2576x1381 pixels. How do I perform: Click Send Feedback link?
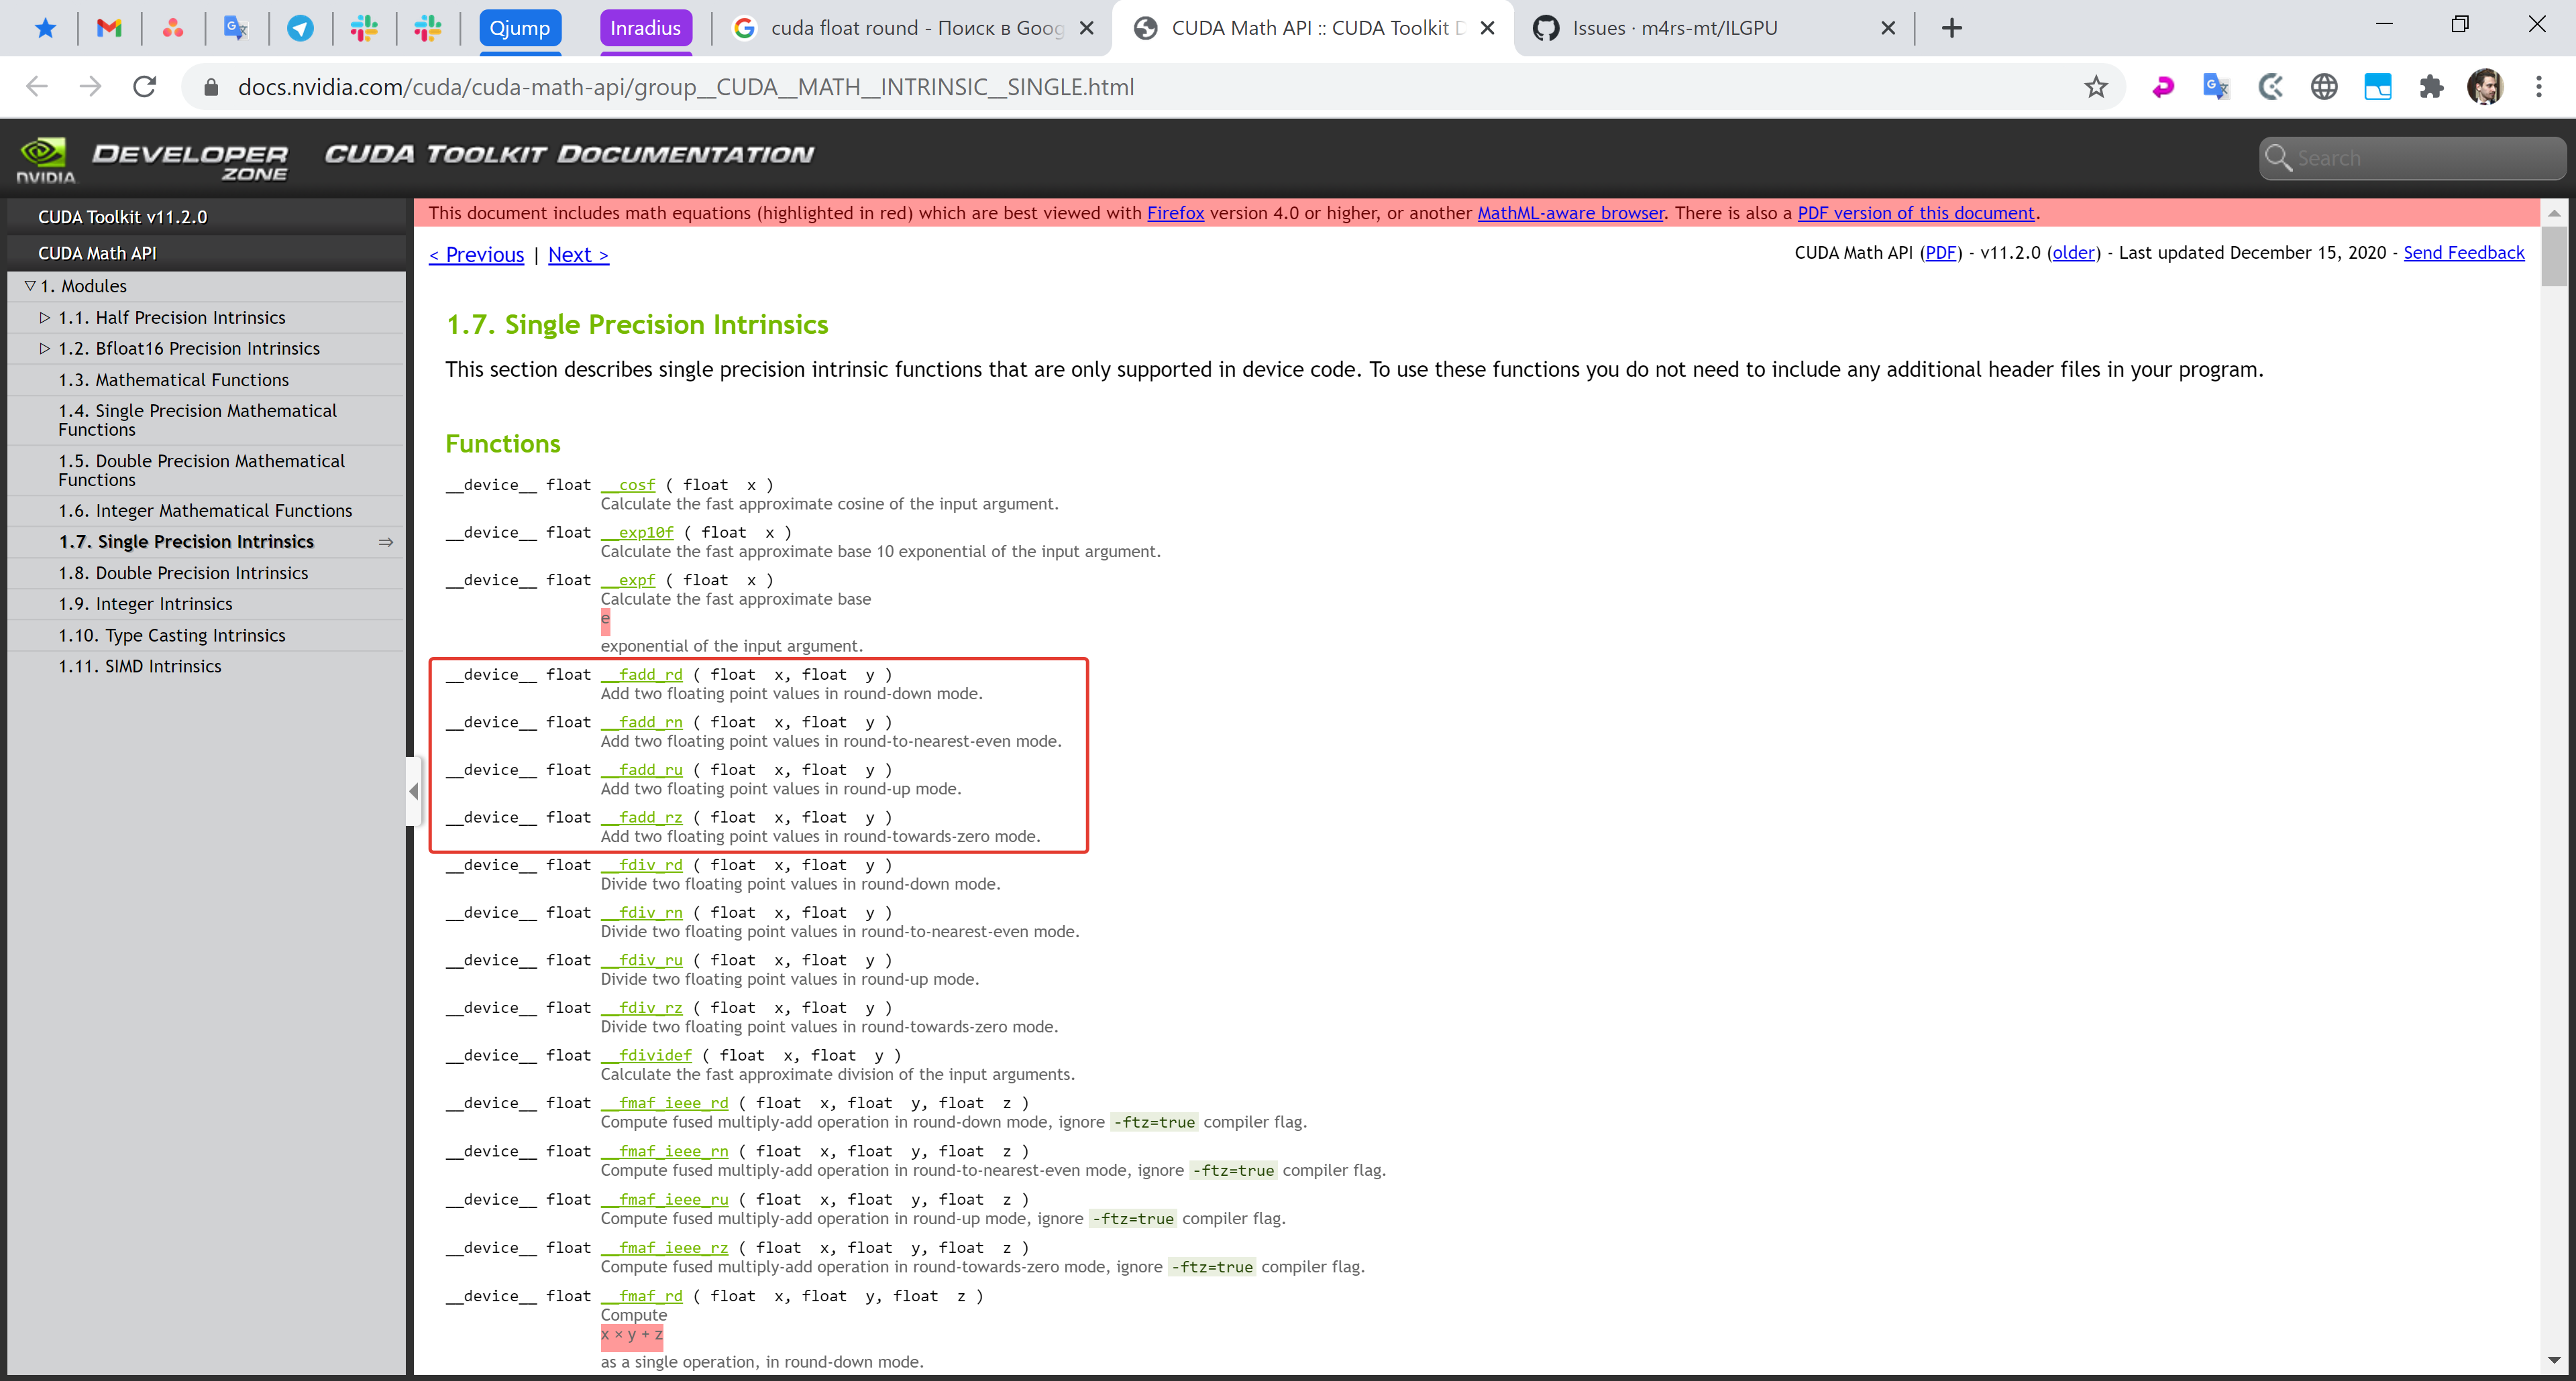coord(2464,253)
